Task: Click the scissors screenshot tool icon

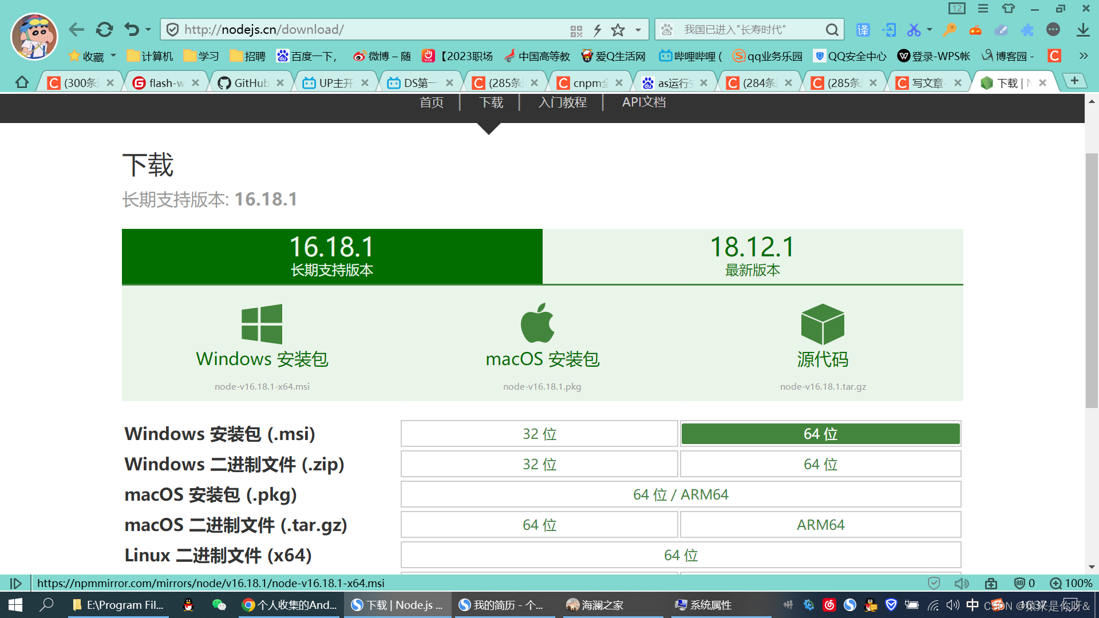Action: coord(914,30)
